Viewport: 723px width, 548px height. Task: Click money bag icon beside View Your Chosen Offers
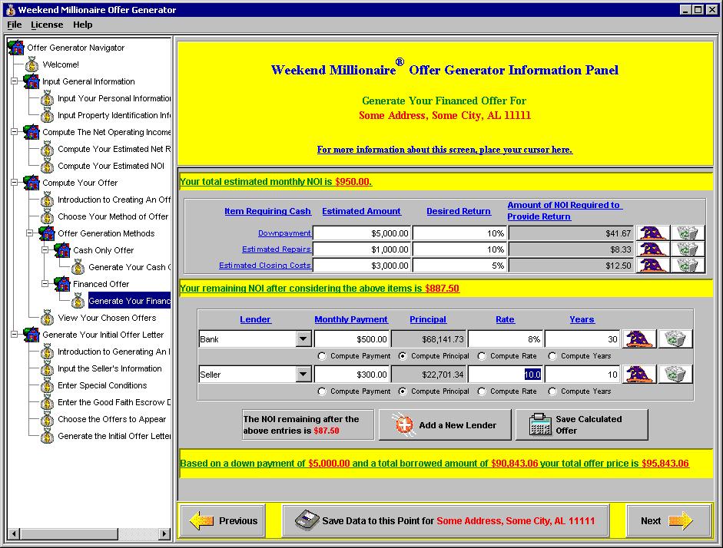pos(47,318)
